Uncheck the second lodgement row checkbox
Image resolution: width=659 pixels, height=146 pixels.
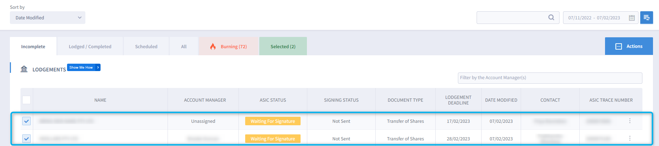coord(26,139)
